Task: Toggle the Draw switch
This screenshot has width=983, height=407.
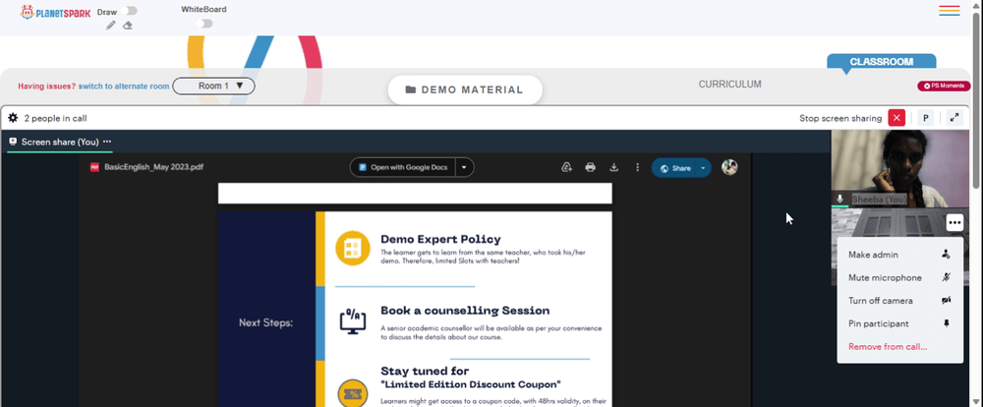Action: pos(131,11)
